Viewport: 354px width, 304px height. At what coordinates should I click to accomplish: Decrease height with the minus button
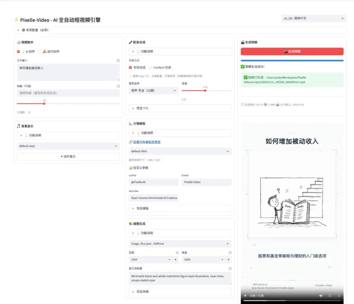(222, 259)
